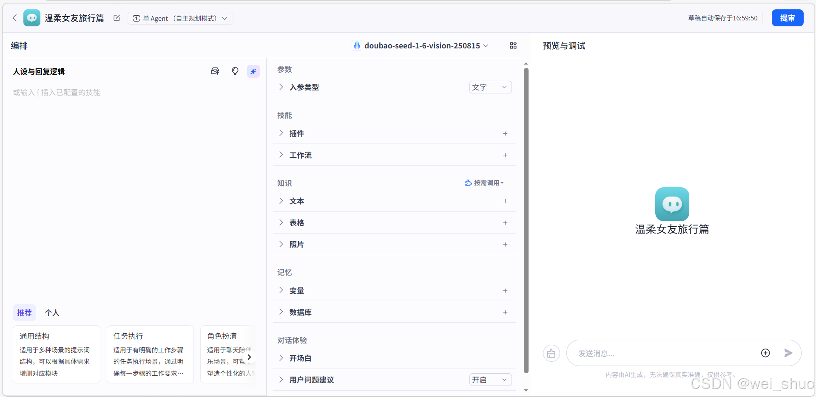This screenshot has width=816, height=397.
Task: Click the back arrow at top left
Action: click(15, 18)
